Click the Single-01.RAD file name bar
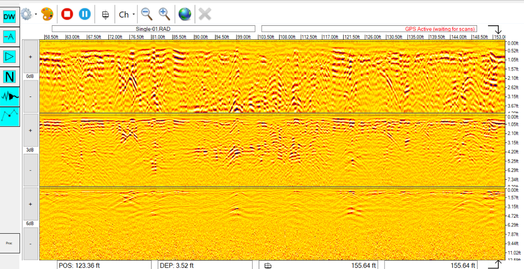This screenshot has height=269, width=524. pyautogui.click(x=153, y=29)
